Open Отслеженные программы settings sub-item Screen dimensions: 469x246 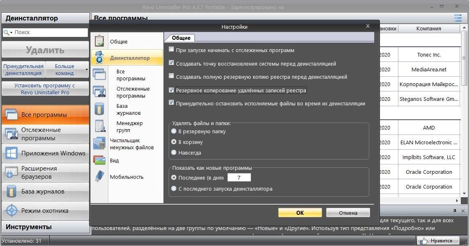pos(133,92)
